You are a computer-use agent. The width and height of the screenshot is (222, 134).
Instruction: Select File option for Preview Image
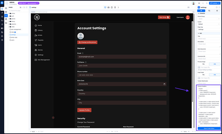pos(203,64)
